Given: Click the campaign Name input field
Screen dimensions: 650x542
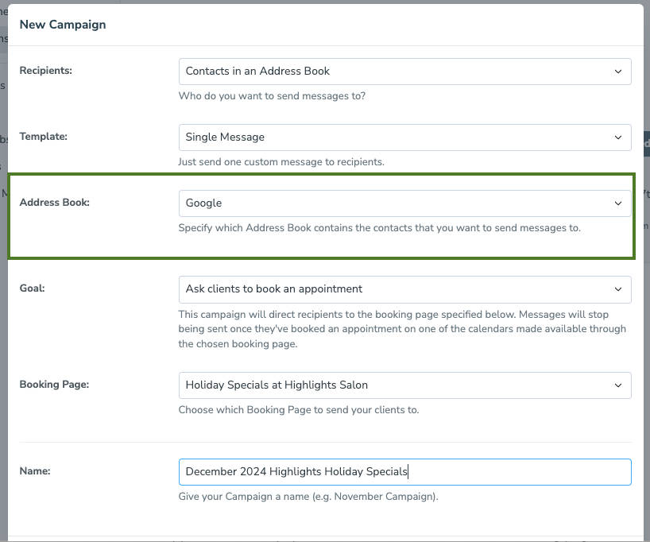Looking at the screenshot, I should pos(404,472).
